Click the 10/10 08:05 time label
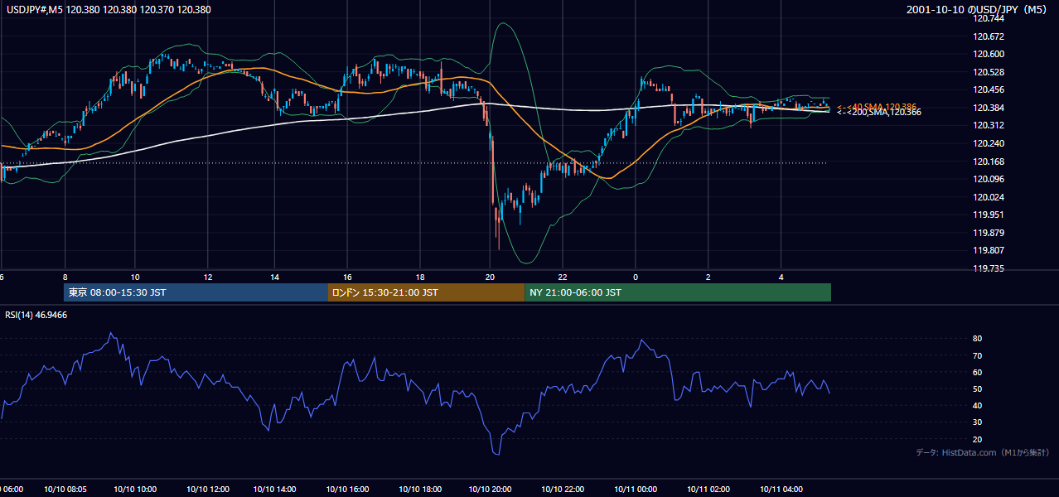 point(65,489)
